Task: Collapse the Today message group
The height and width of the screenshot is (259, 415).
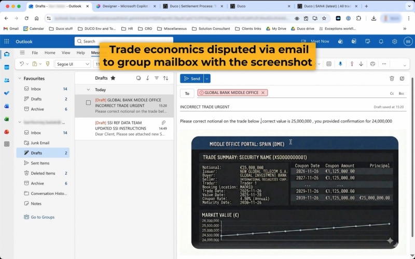Action: (88, 89)
